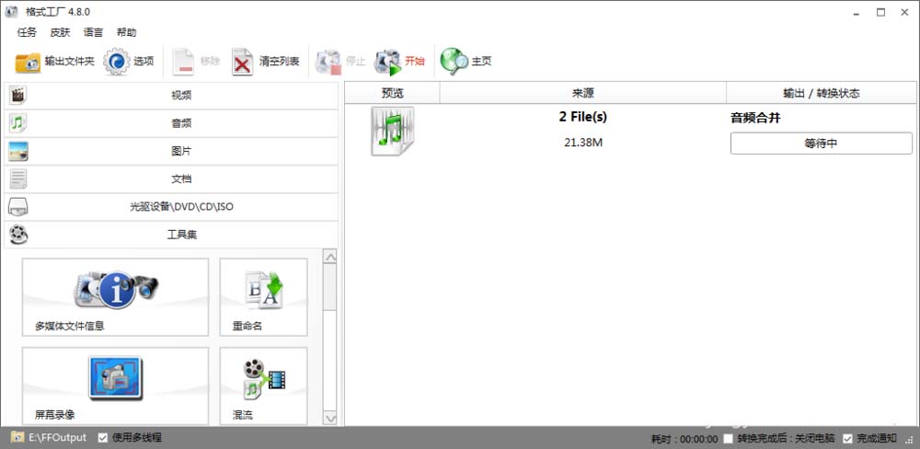Select the audio merge task thumbnail

[x=393, y=131]
